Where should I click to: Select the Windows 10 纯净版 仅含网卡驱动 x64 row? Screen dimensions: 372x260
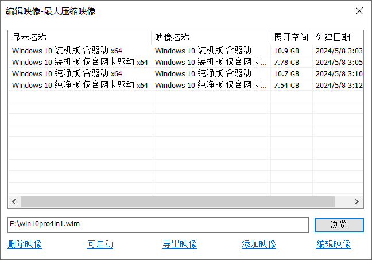click(x=80, y=85)
